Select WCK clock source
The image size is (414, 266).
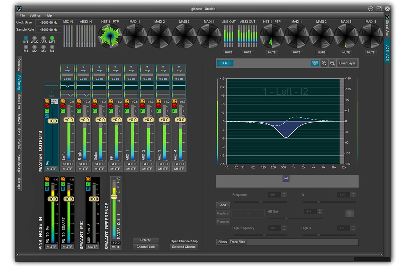(34, 38)
